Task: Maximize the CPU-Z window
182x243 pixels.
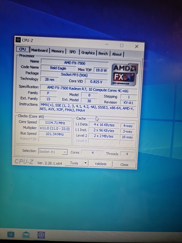Action: click(x=122, y=46)
